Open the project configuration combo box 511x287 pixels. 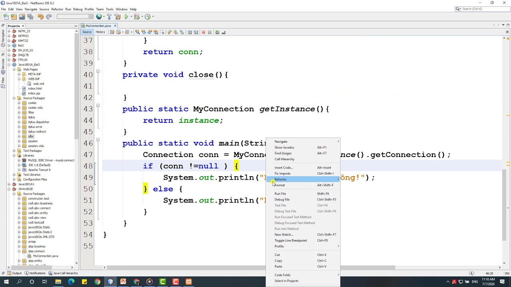tap(74, 17)
